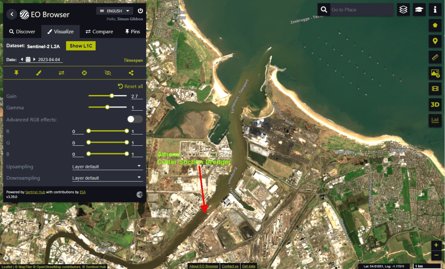Click the power logout icon

click(x=140, y=11)
